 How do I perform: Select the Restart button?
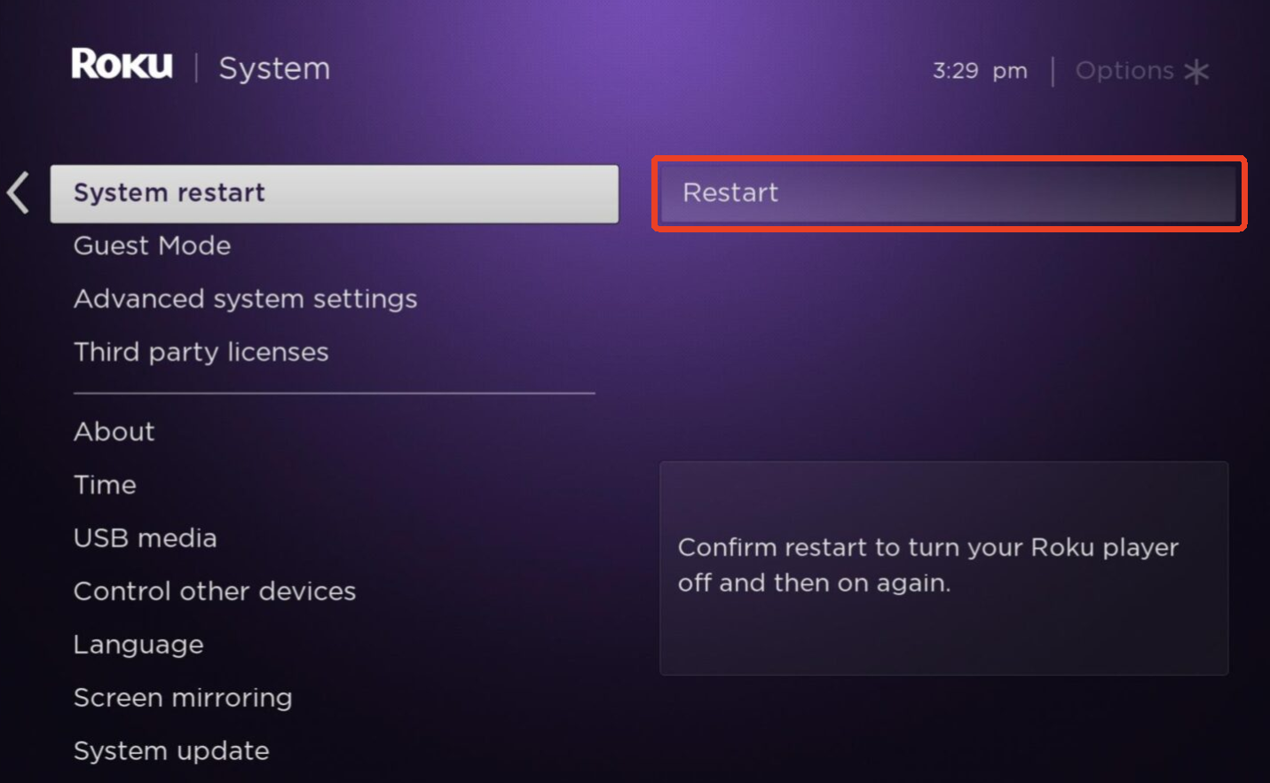pyautogui.click(x=949, y=192)
